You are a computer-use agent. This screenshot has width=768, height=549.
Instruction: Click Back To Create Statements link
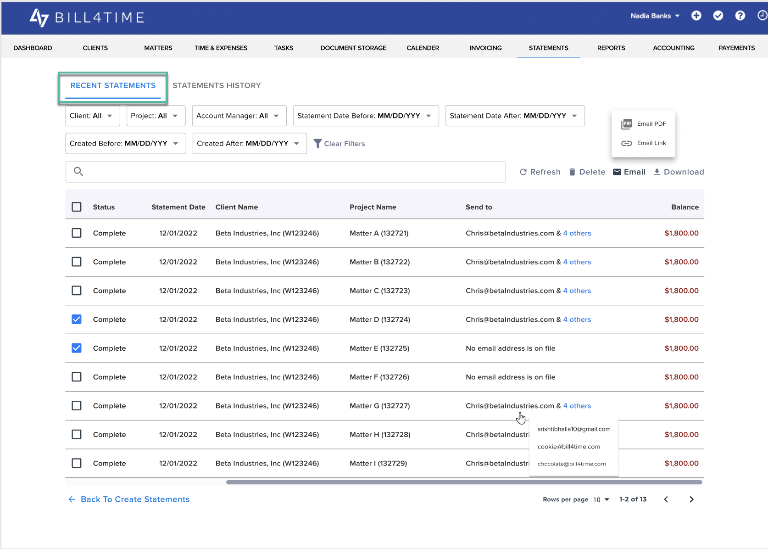click(x=129, y=499)
